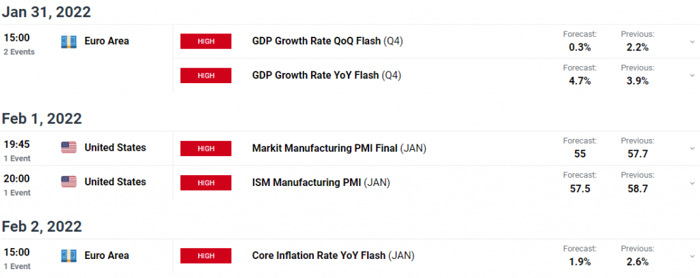Click HIGH badge for GDP Growth Rate YoY
This screenshot has height=278, width=700.
(x=206, y=76)
